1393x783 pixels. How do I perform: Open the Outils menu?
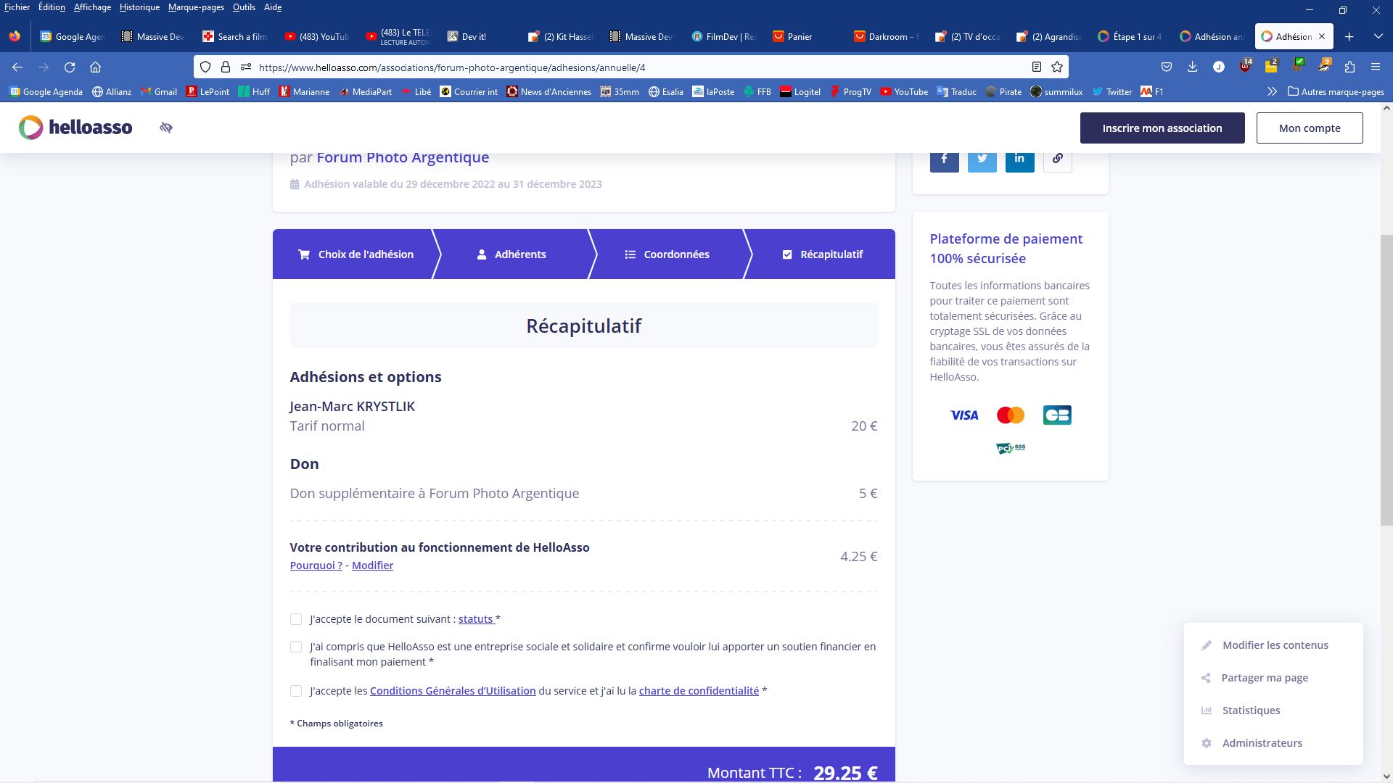[244, 7]
